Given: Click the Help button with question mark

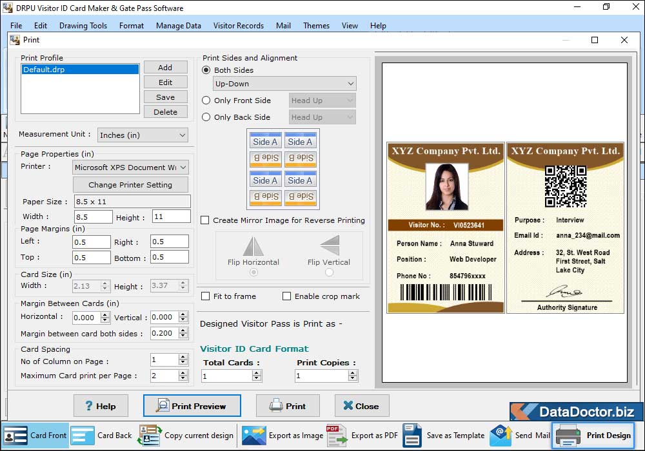Looking at the screenshot, I should 101,406.
